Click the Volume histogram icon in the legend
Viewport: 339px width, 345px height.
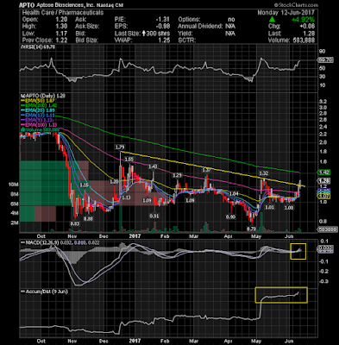point(22,129)
